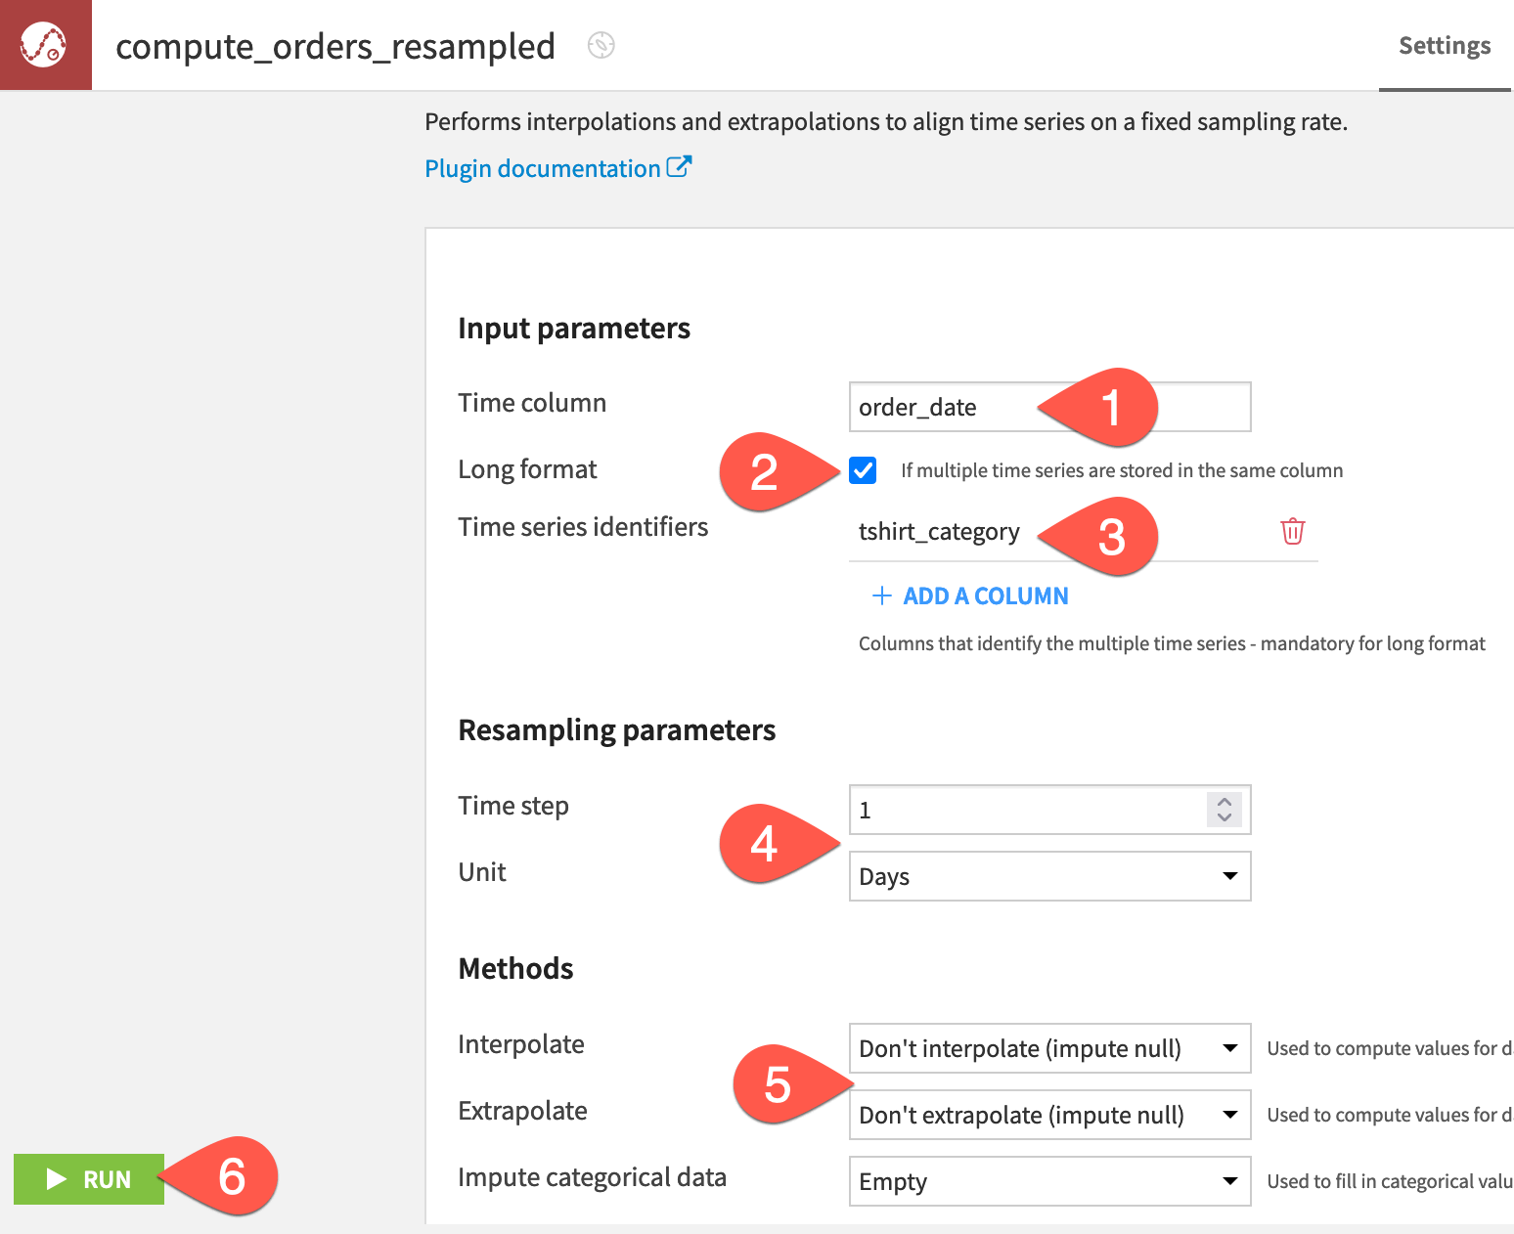1514x1234 pixels.
Task: Click the trash icon for tshirt_category
Action: pyautogui.click(x=1292, y=531)
